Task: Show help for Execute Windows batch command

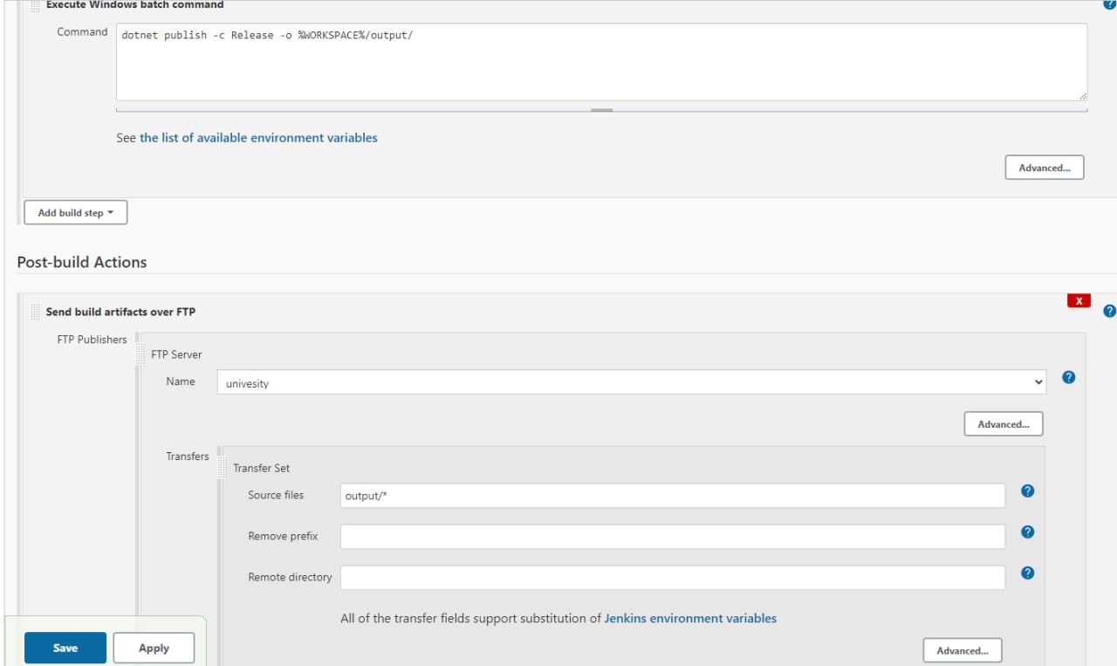Action: tap(1110, 4)
